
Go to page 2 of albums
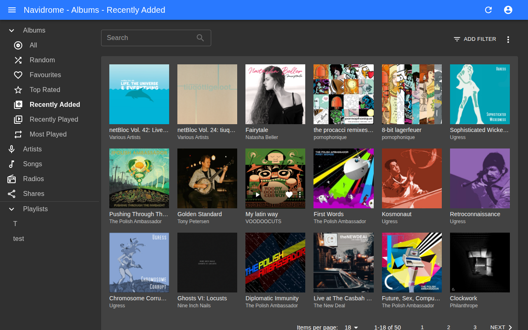point(448,327)
